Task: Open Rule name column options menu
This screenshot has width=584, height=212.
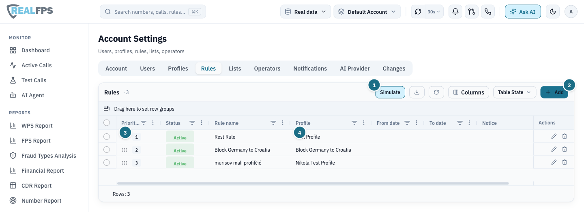Action: tap(283, 123)
